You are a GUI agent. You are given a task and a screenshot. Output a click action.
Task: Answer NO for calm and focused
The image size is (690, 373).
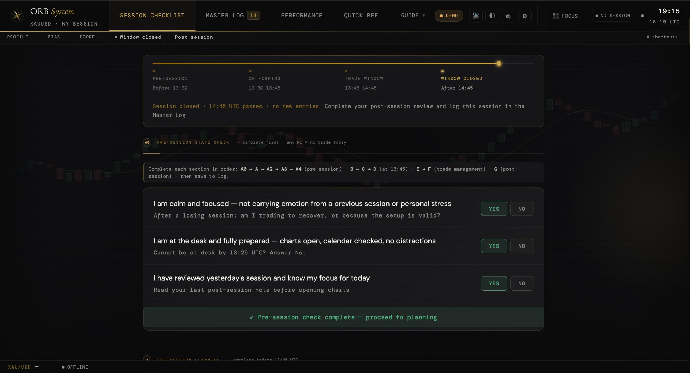[x=522, y=209]
